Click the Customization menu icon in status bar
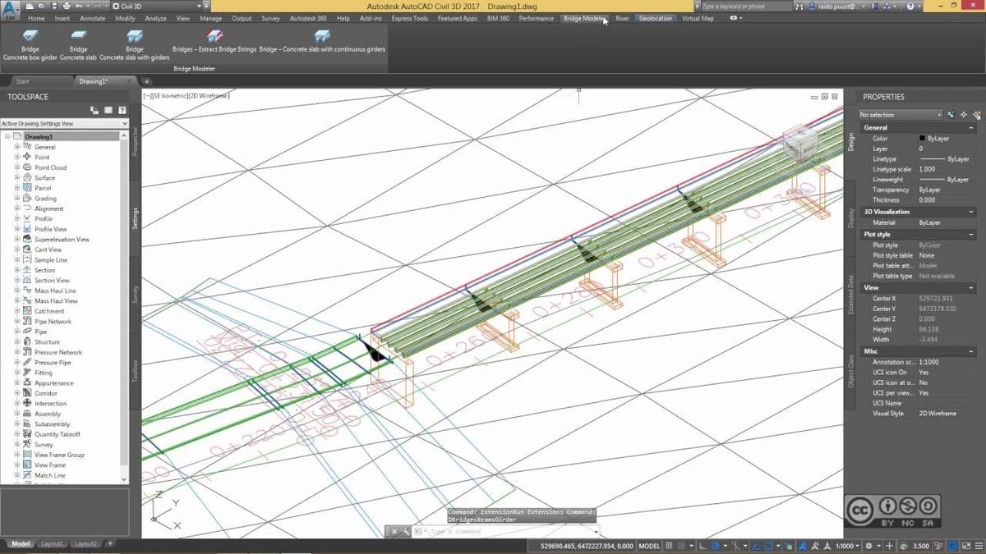 point(977,545)
